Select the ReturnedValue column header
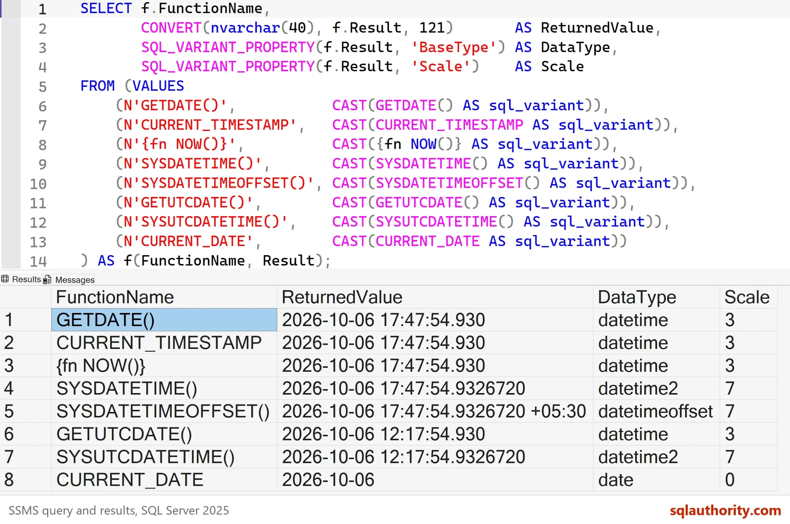Screen dimensions: 790x524 (435, 297)
